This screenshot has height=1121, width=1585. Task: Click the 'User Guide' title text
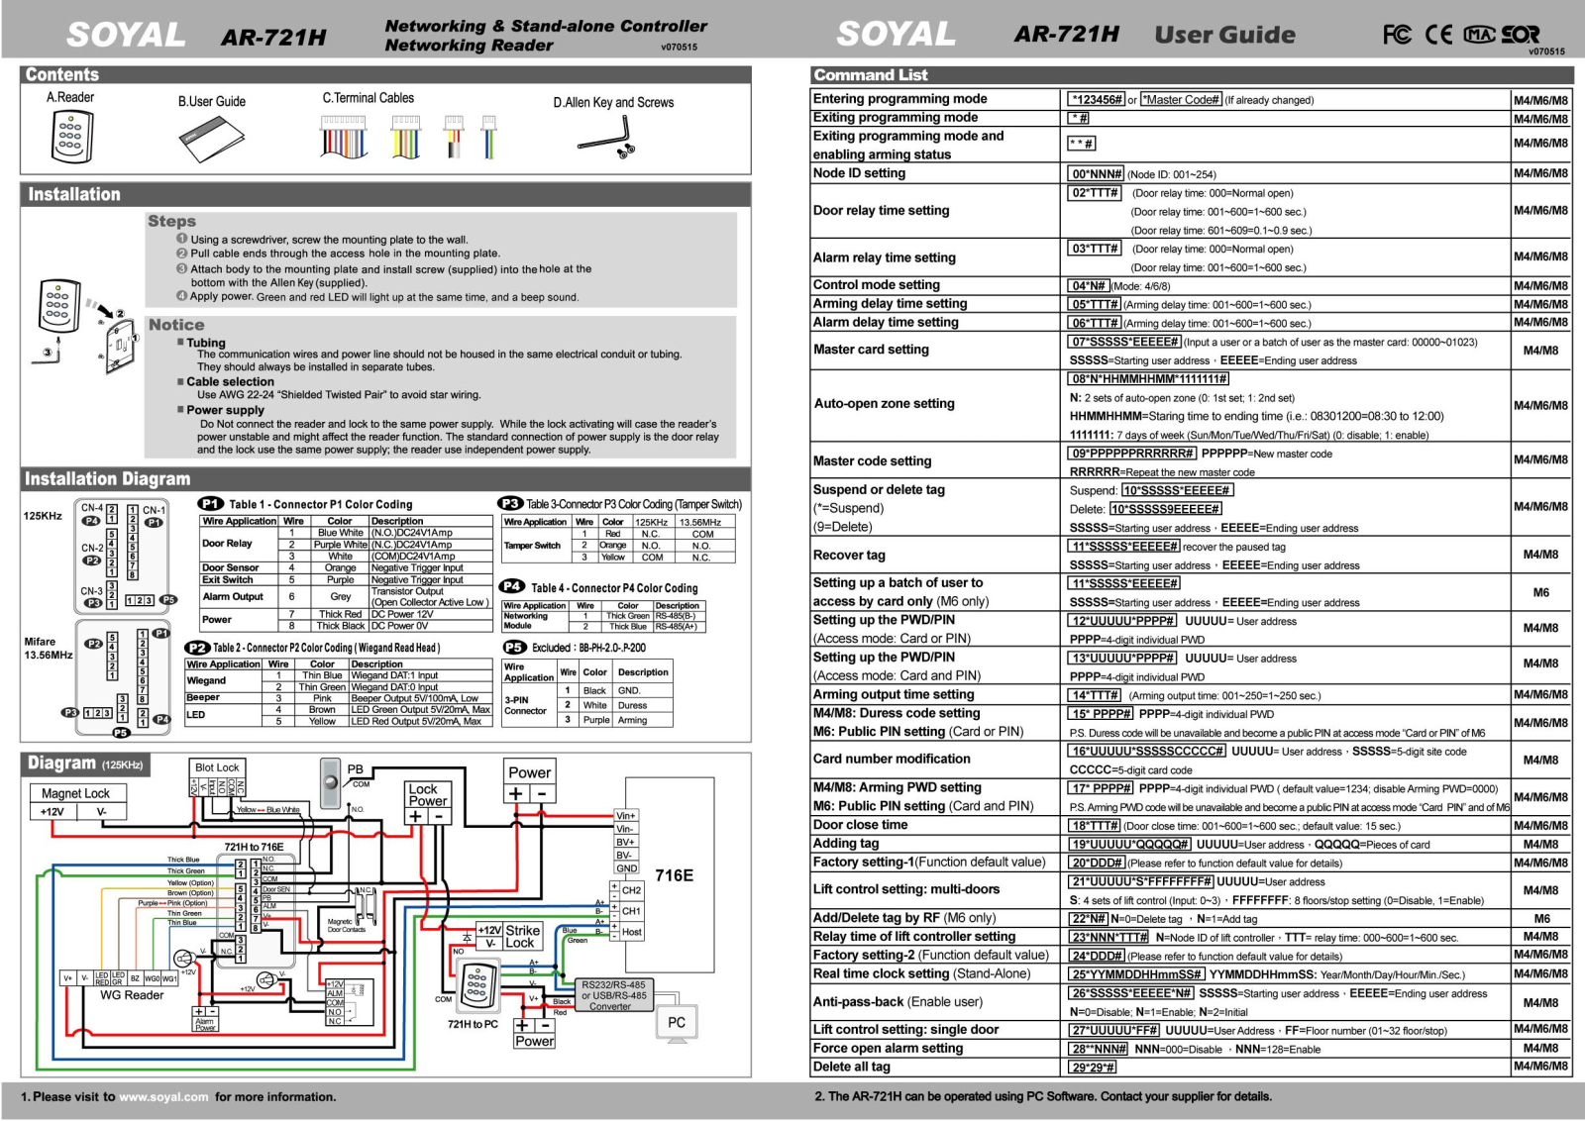coord(1224,35)
